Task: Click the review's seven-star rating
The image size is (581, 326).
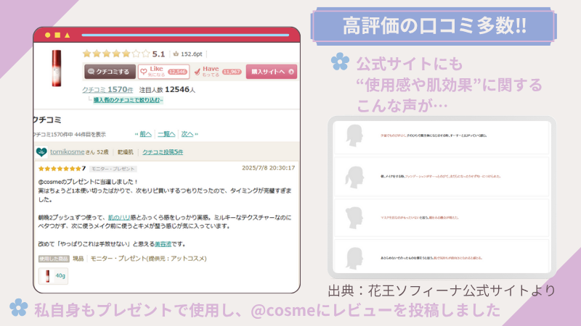Action: tap(60, 169)
